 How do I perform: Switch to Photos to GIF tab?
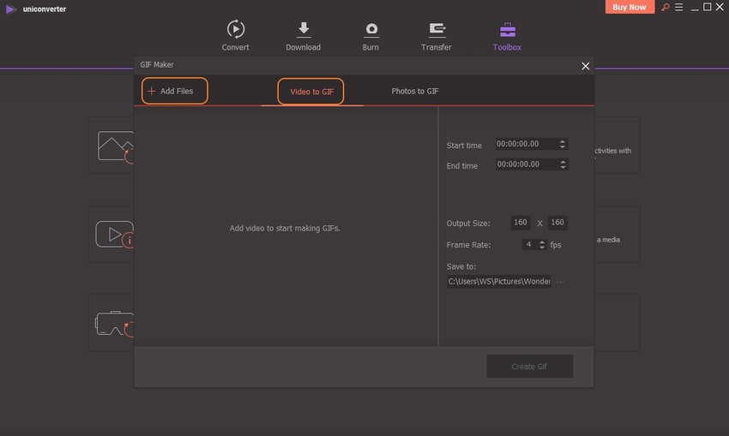coord(415,91)
